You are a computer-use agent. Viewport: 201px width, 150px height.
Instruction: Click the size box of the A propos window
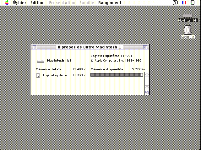[x=147, y=92]
